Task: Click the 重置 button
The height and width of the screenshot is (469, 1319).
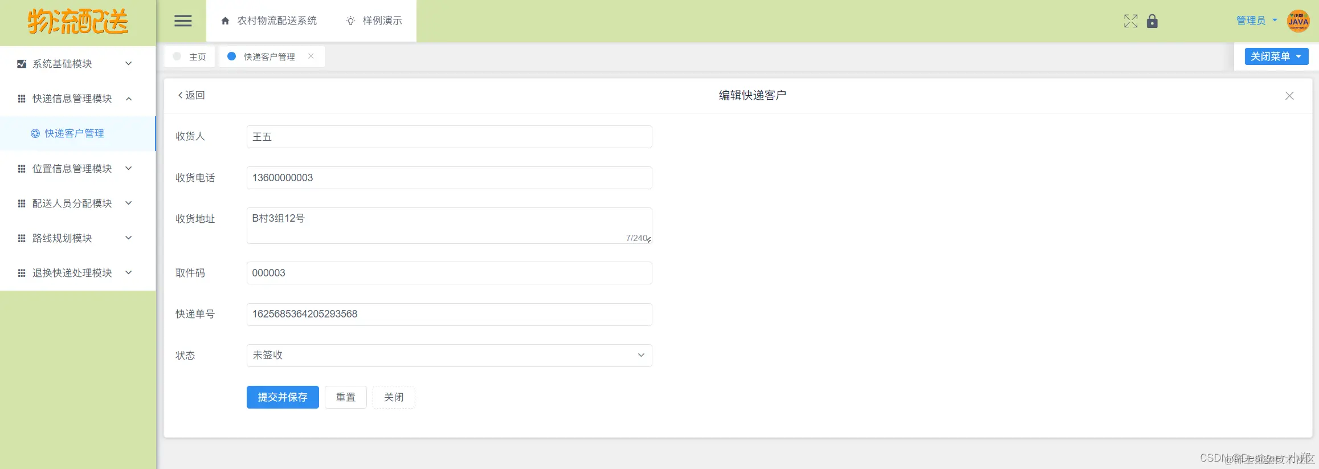Action: pos(346,397)
